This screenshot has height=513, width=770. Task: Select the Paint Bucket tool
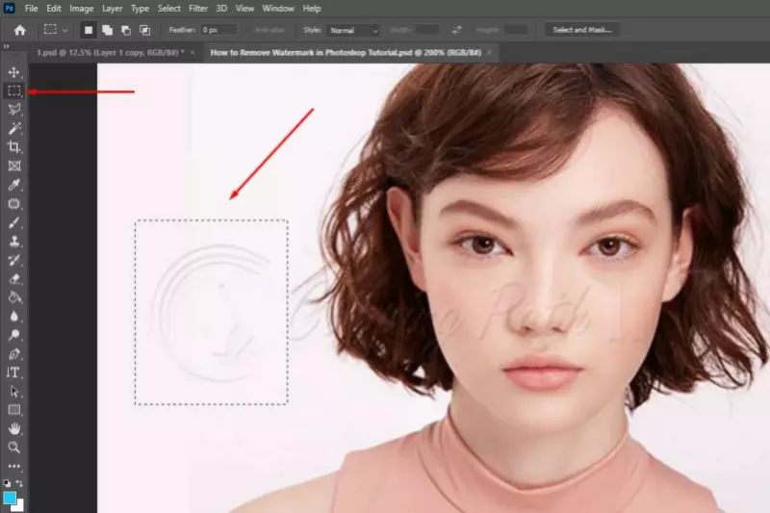click(x=13, y=297)
